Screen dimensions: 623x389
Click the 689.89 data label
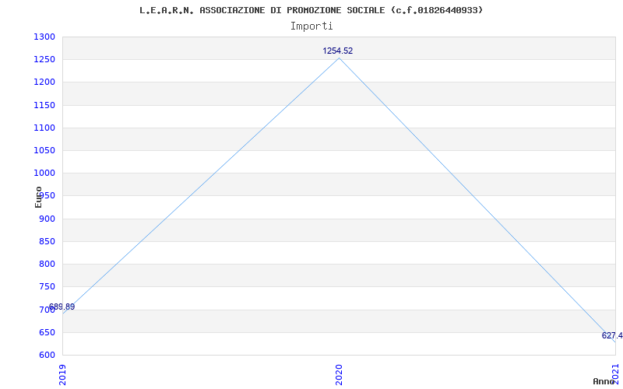[x=62, y=307]
